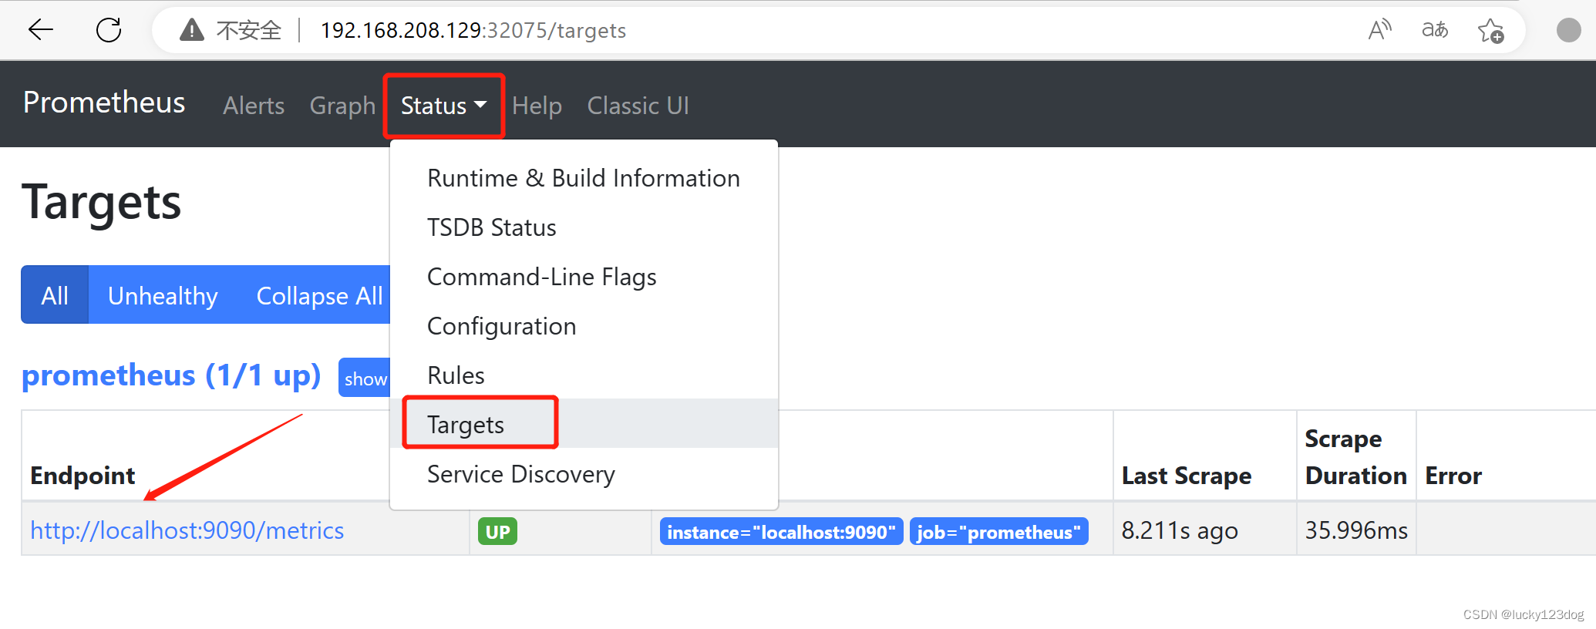1596x629 pixels.
Task: Select Rules in the dropdown
Action: click(584, 375)
